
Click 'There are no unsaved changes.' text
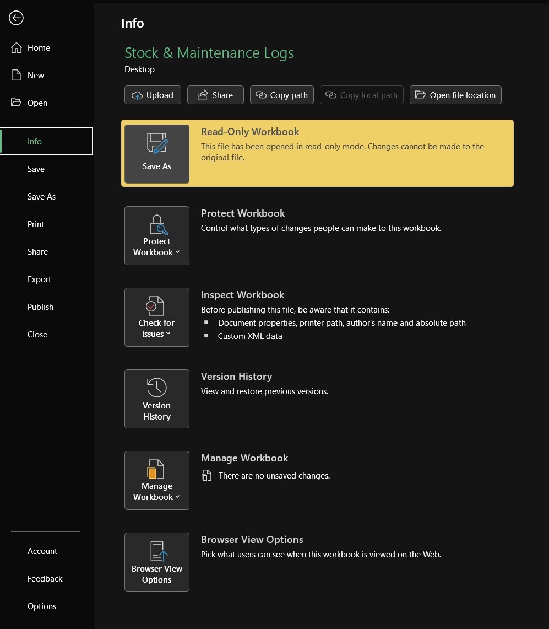[x=274, y=475]
